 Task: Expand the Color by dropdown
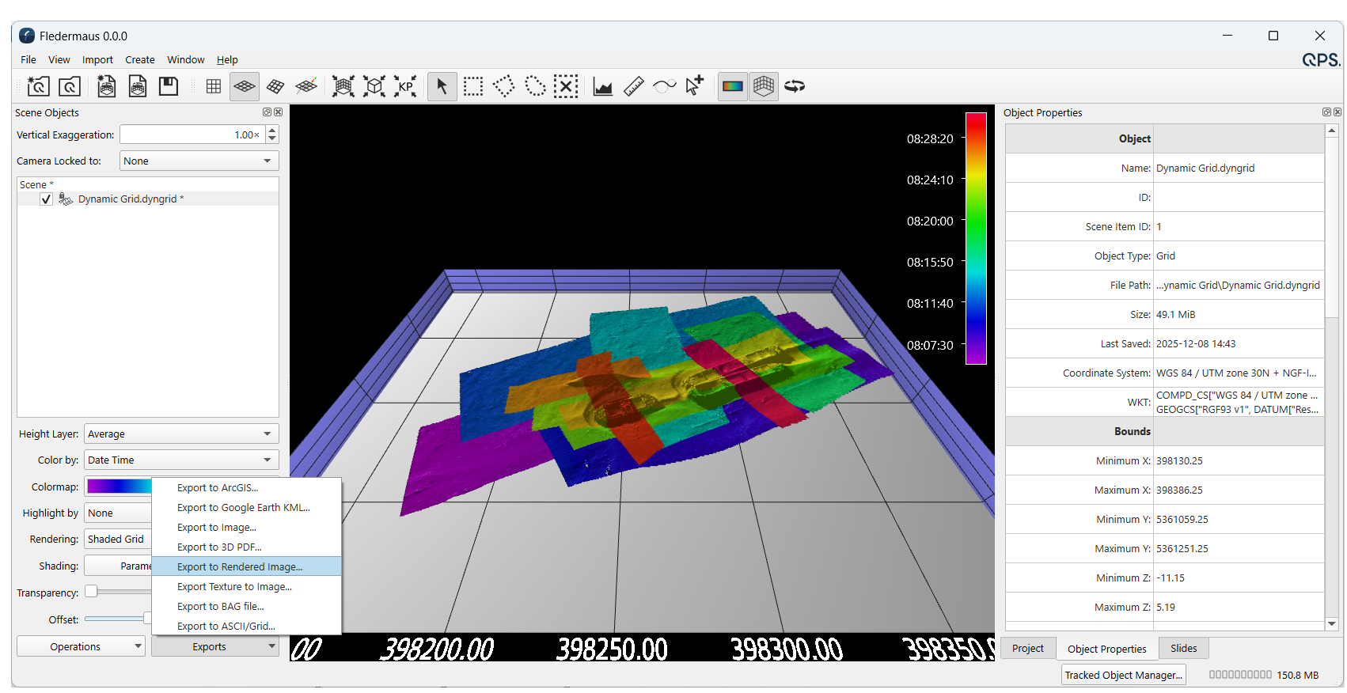tap(180, 460)
